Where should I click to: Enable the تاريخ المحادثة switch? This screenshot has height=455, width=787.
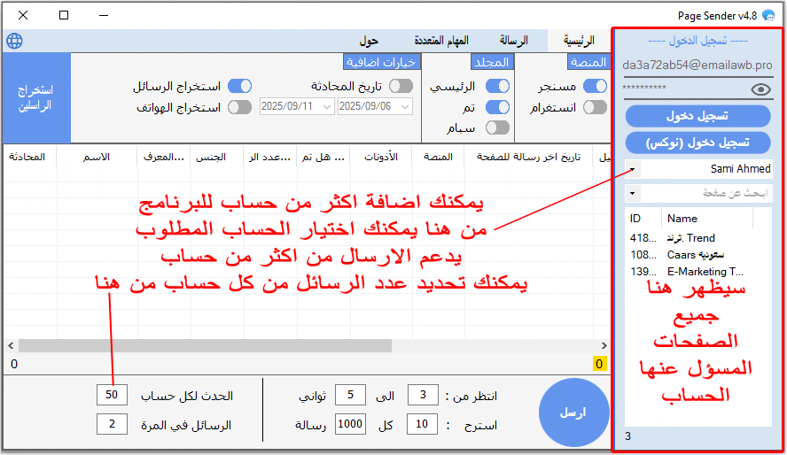(401, 86)
